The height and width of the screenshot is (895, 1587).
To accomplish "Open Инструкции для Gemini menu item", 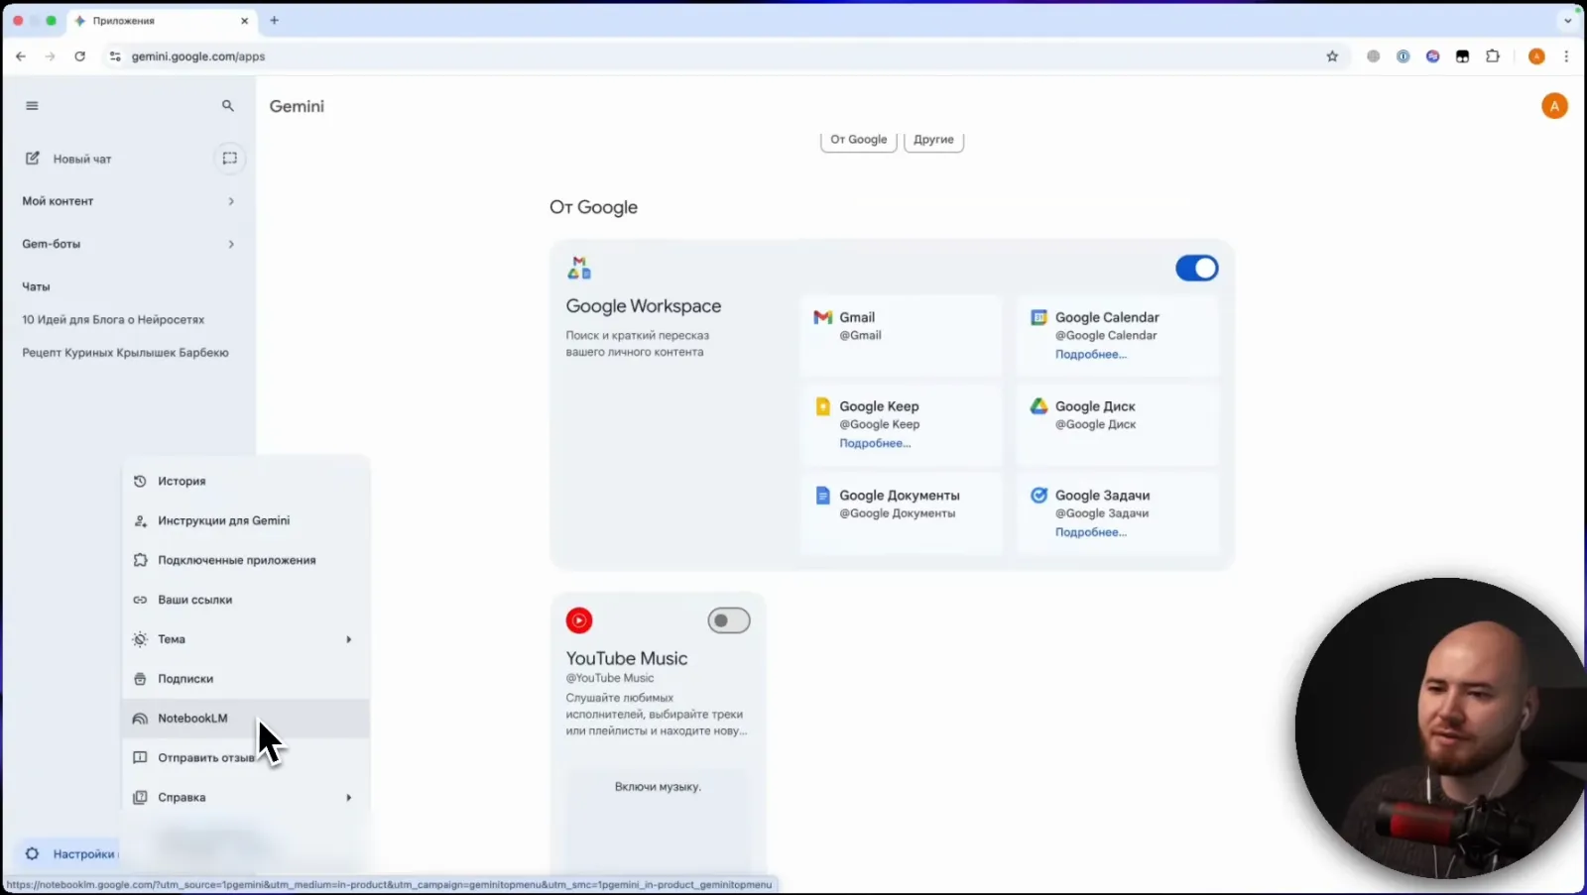I will coord(246,520).
